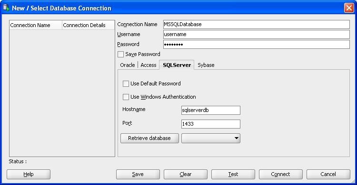The width and height of the screenshot is (357, 185).
Task: Sort by Connection Name column header
Action: [36, 25]
